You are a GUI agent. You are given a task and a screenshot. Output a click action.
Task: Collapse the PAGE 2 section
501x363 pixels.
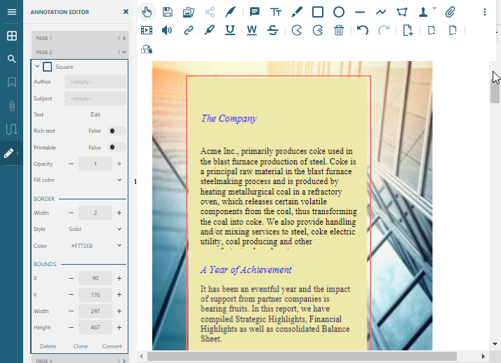tap(124, 52)
